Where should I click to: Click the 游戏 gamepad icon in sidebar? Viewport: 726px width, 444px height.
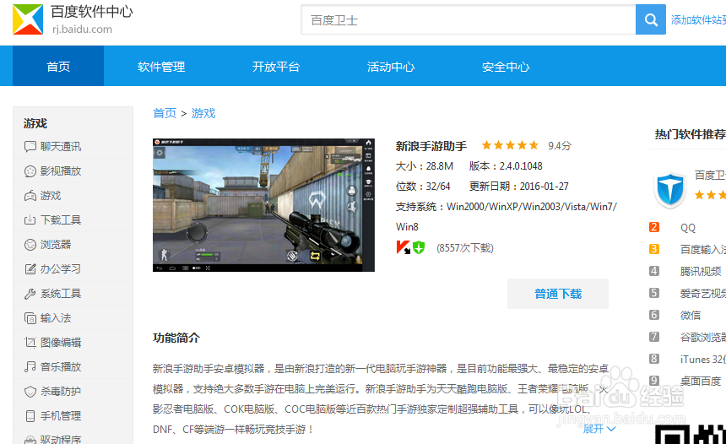point(30,196)
